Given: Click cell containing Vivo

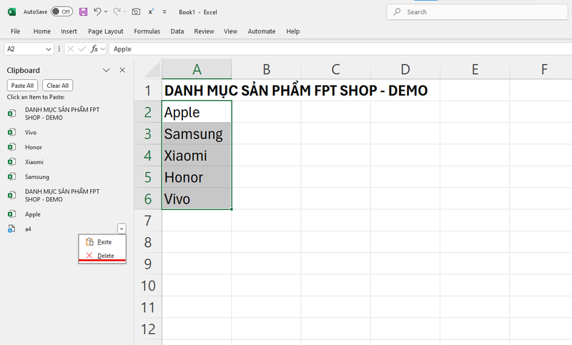Looking at the screenshot, I should [x=197, y=199].
